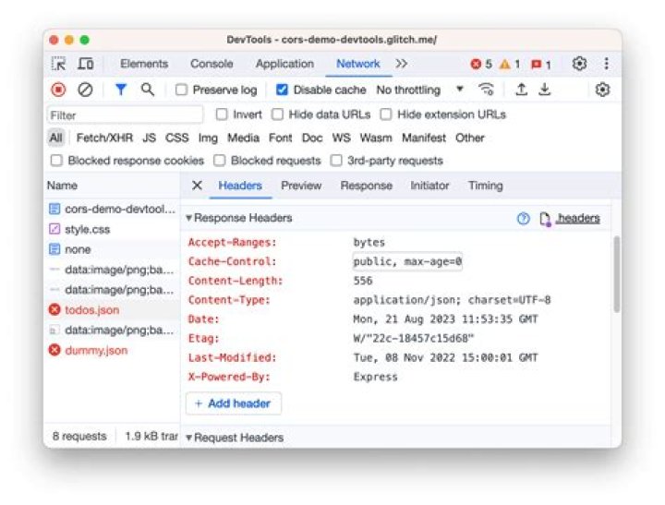Filter requests by Fetch/XHR
The height and width of the screenshot is (505, 665).
pyautogui.click(x=104, y=138)
